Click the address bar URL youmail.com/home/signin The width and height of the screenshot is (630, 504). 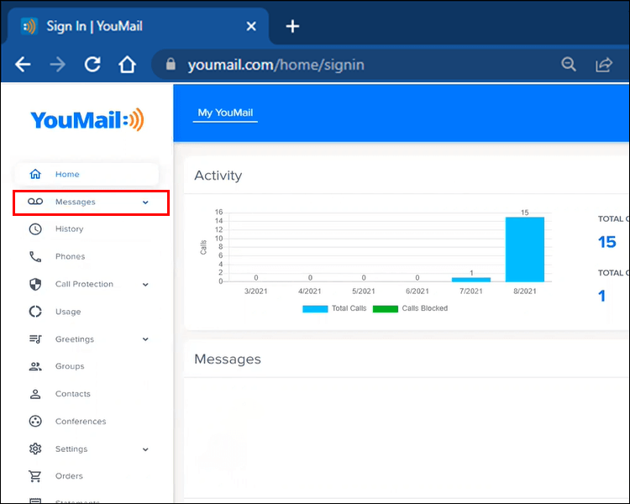(276, 65)
